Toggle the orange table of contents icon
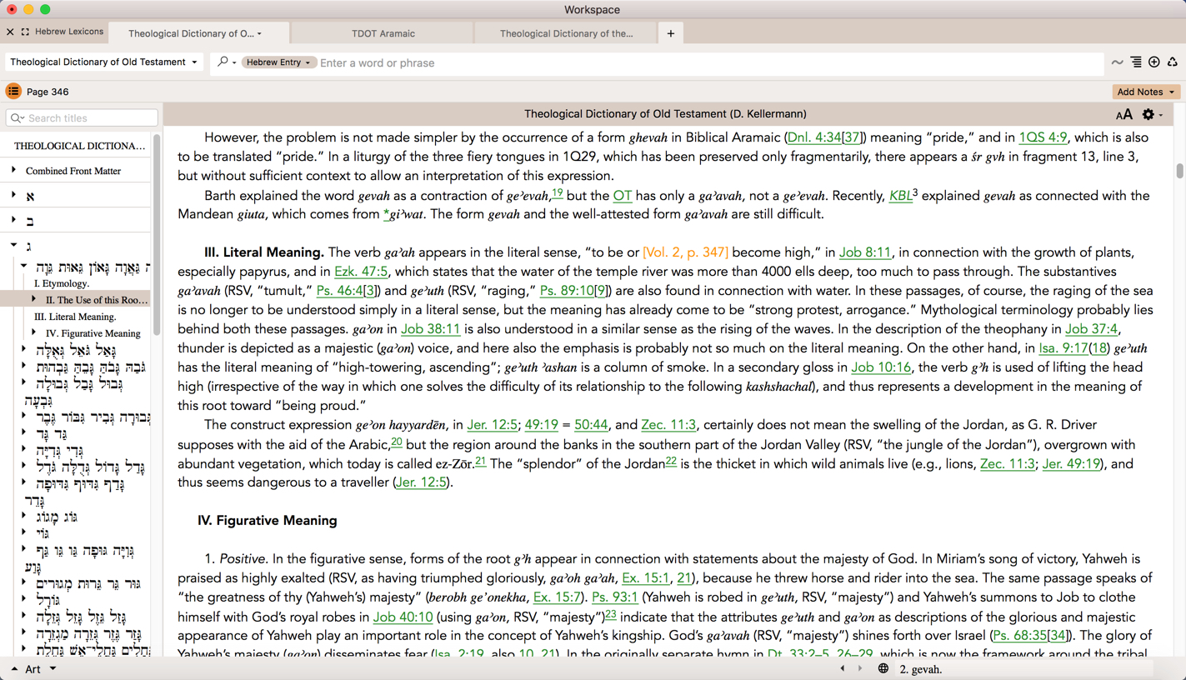Viewport: 1186px width, 680px height. [13, 92]
